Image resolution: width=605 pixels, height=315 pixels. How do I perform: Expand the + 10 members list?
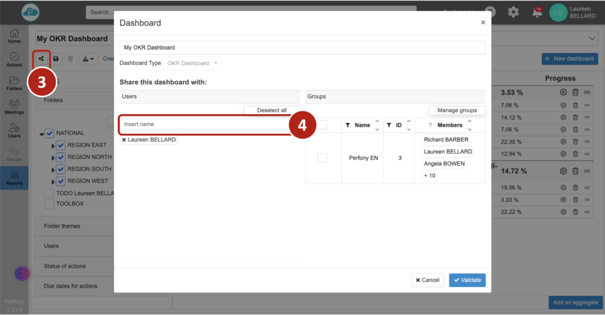click(430, 176)
